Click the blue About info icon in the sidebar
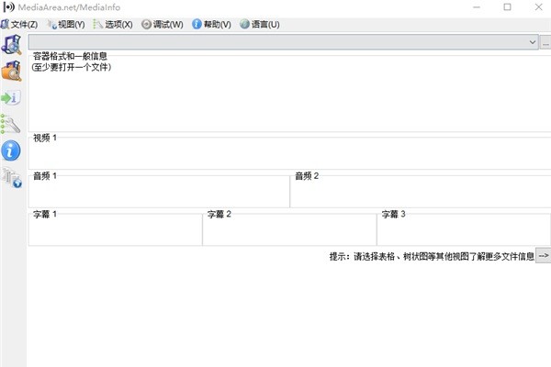 pyautogui.click(x=12, y=150)
